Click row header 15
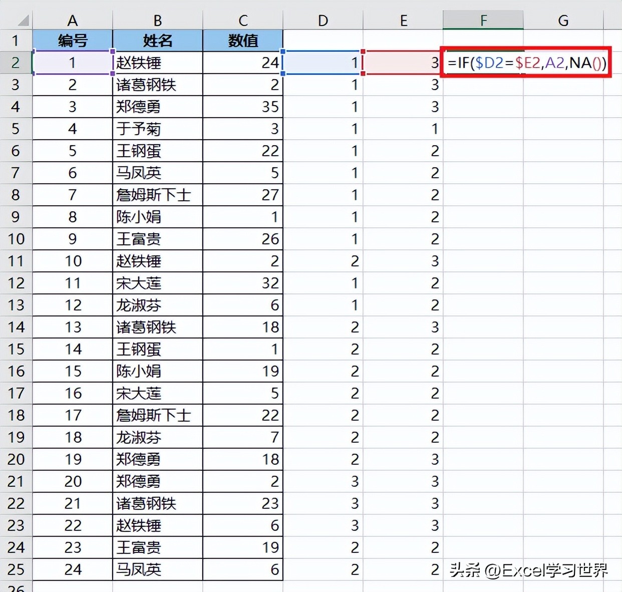 [x=17, y=349]
